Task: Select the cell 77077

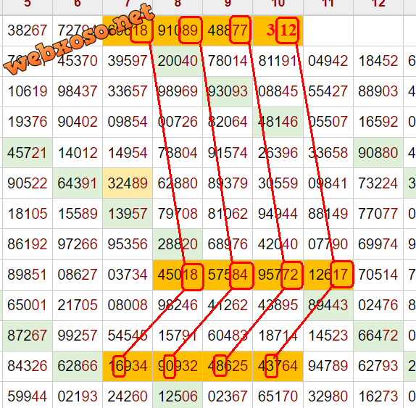Action: pyautogui.click(x=378, y=214)
